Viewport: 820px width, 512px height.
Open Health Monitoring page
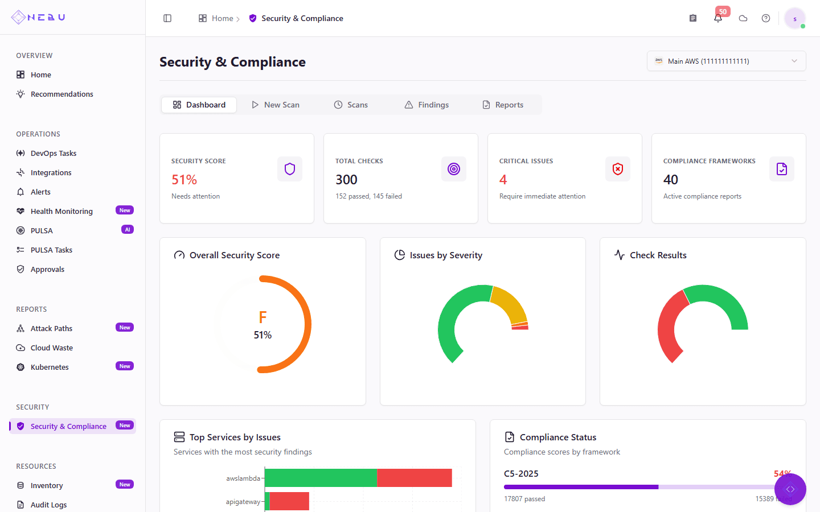72,211
